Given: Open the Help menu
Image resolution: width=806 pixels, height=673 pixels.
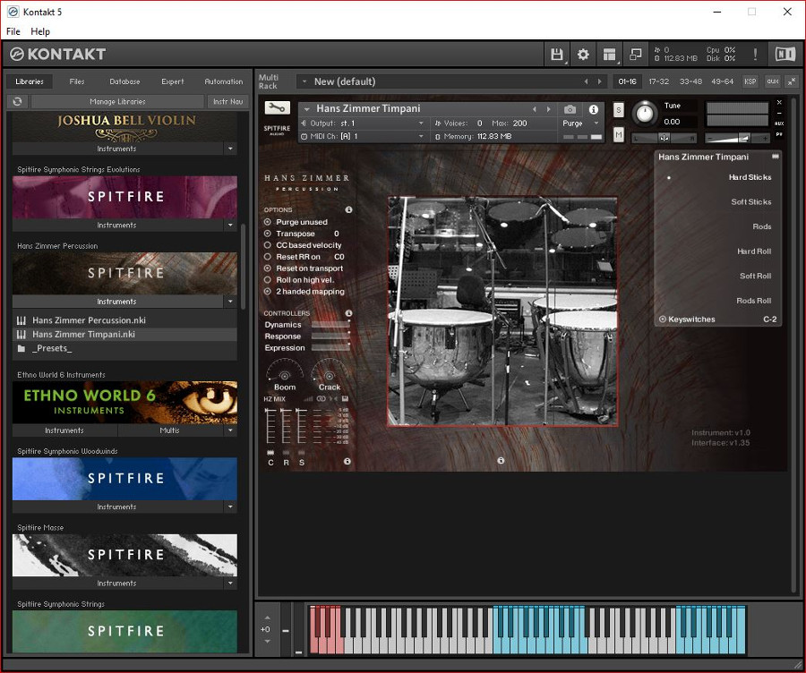Looking at the screenshot, I should tap(40, 31).
